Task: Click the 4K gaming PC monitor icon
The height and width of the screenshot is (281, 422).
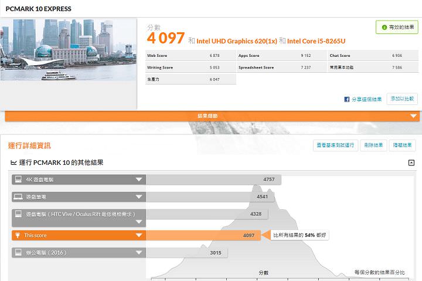Action: pos(18,180)
